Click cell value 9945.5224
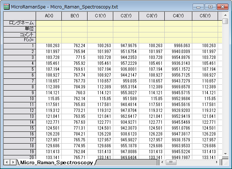This screenshot has width=232, height=169. pos(178,152)
